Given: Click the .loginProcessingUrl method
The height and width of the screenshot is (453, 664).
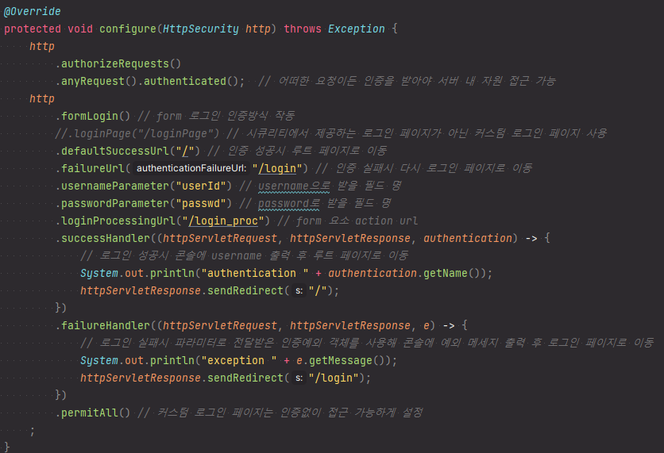Looking at the screenshot, I should [x=115, y=221].
